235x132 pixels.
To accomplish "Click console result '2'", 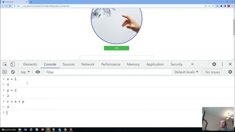I will 8,96.
